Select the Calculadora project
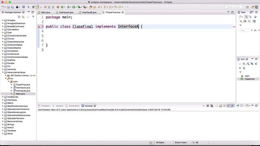This screenshot has width=260, height=146. pos(13,30)
